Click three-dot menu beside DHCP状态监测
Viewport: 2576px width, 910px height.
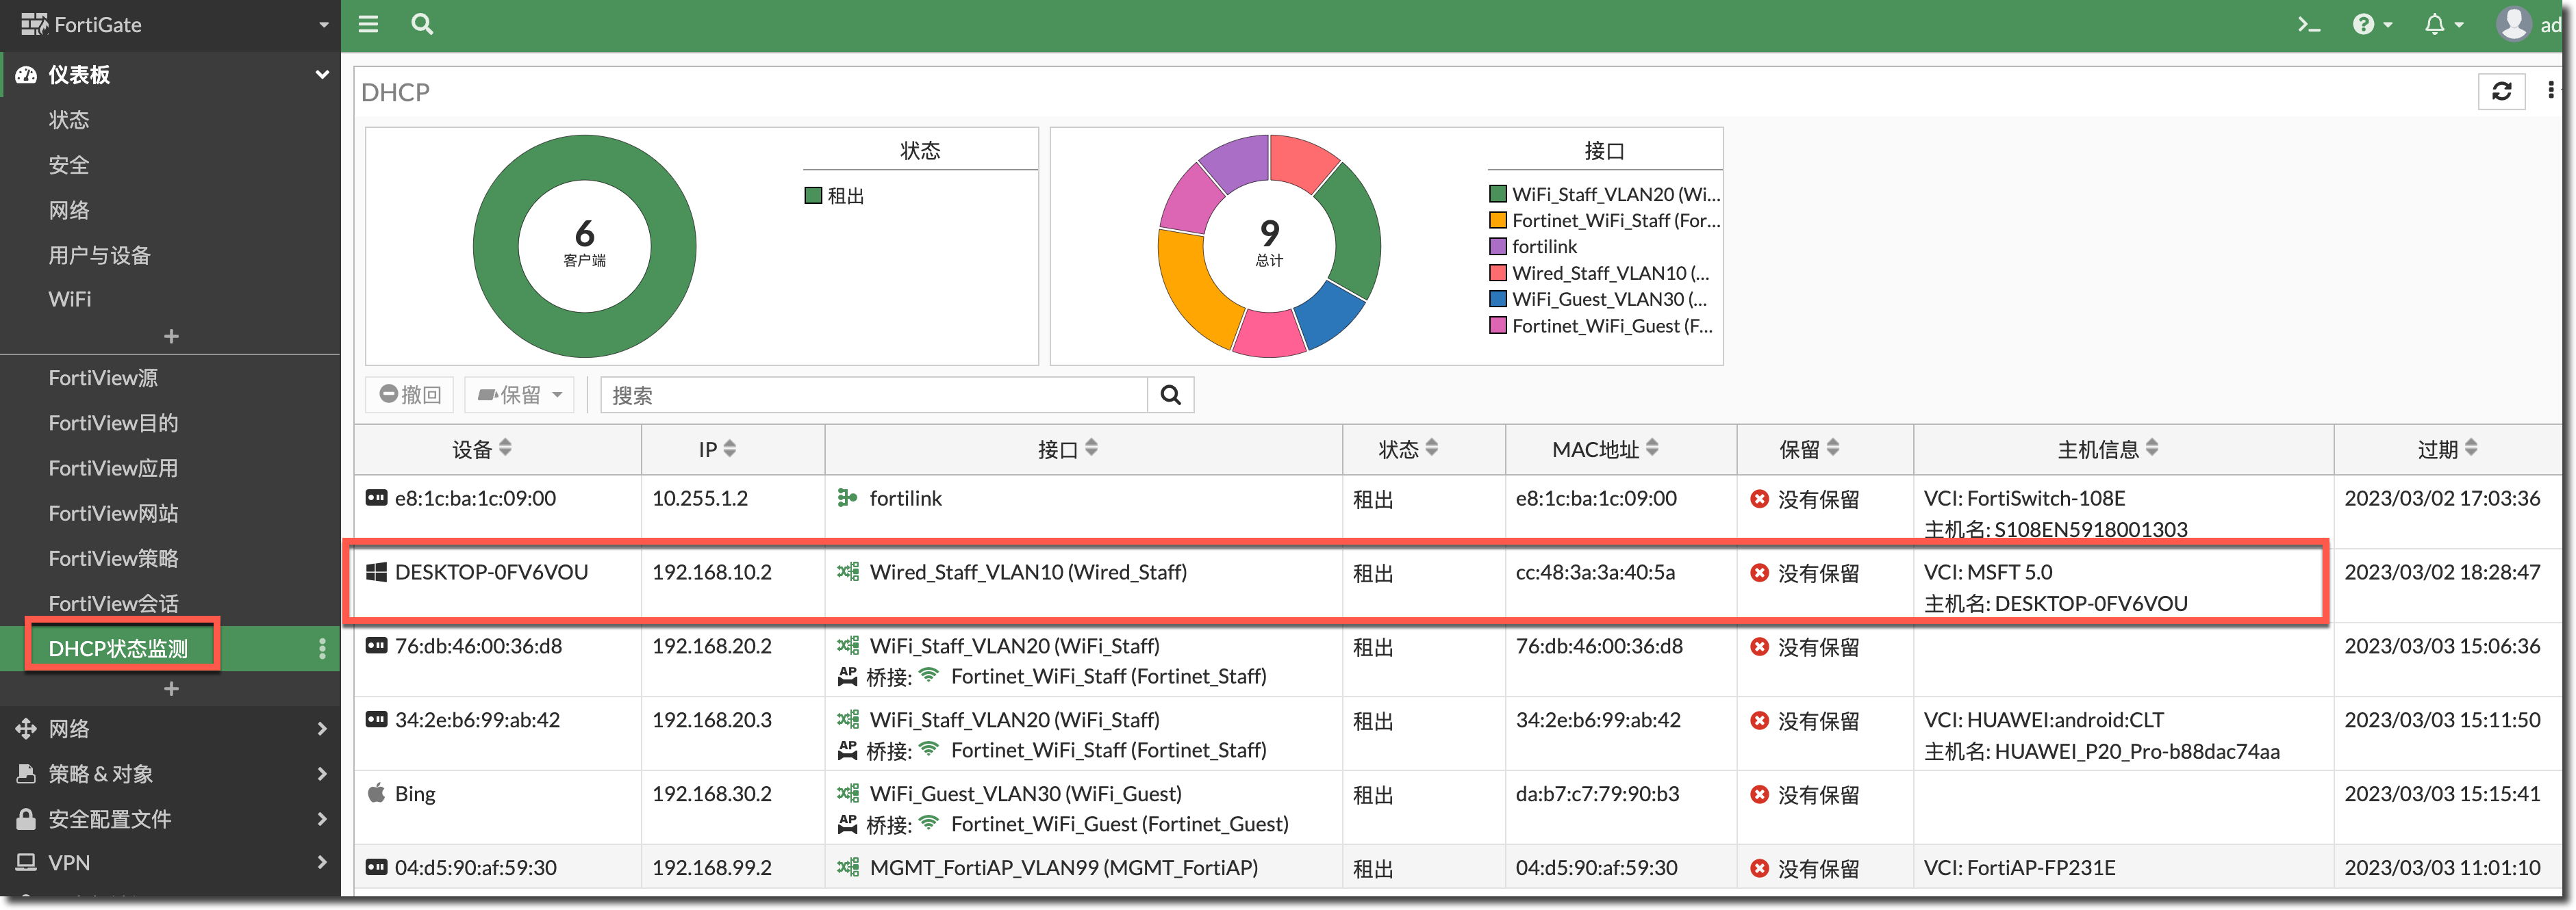[322, 649]
